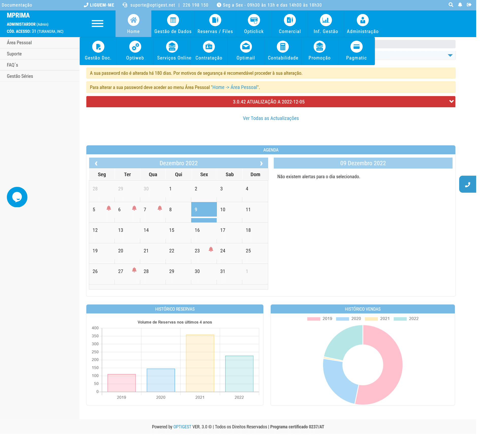
Task: Select December 15 on the calendar
Action: [172, 230]
